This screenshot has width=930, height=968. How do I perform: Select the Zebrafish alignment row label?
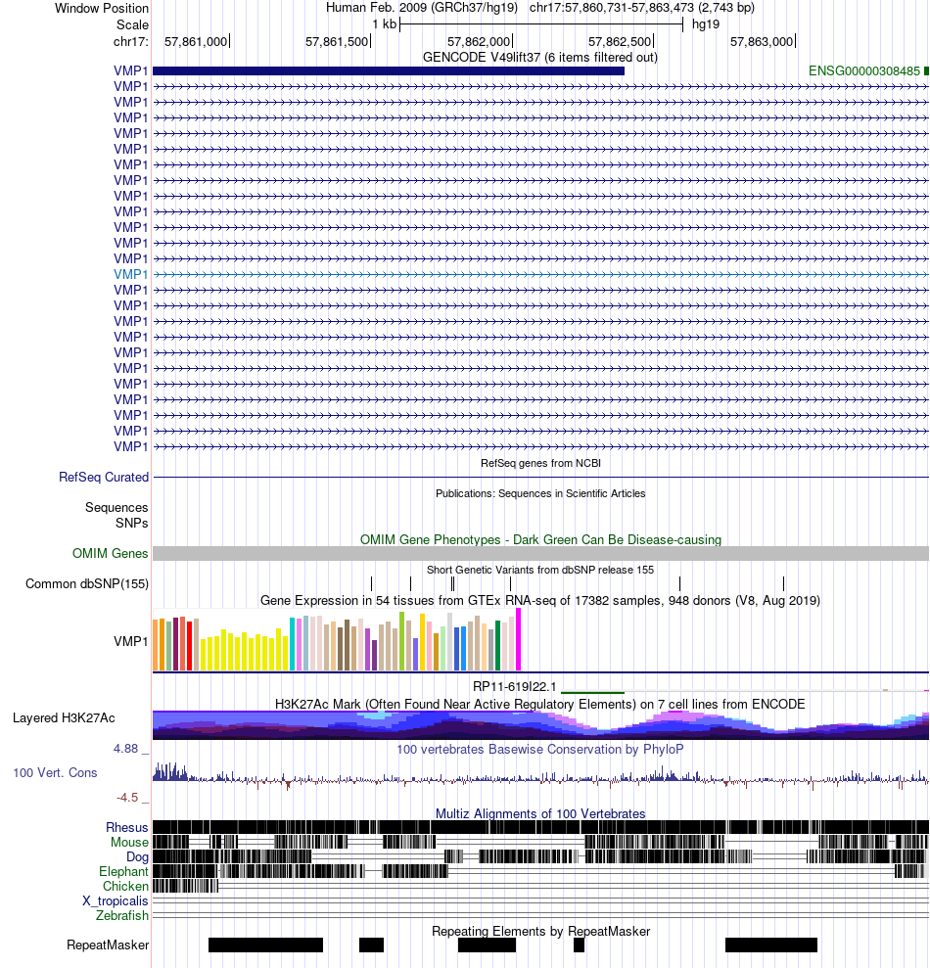coord(122,915)
